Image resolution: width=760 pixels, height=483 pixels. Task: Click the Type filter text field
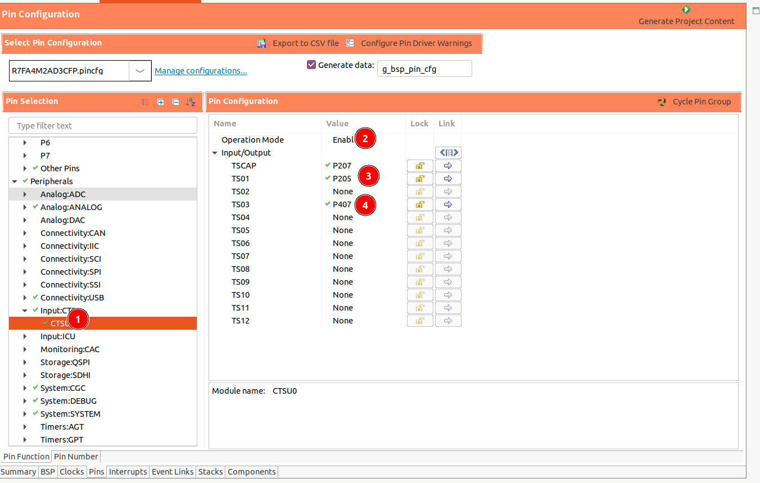[103, 126]
